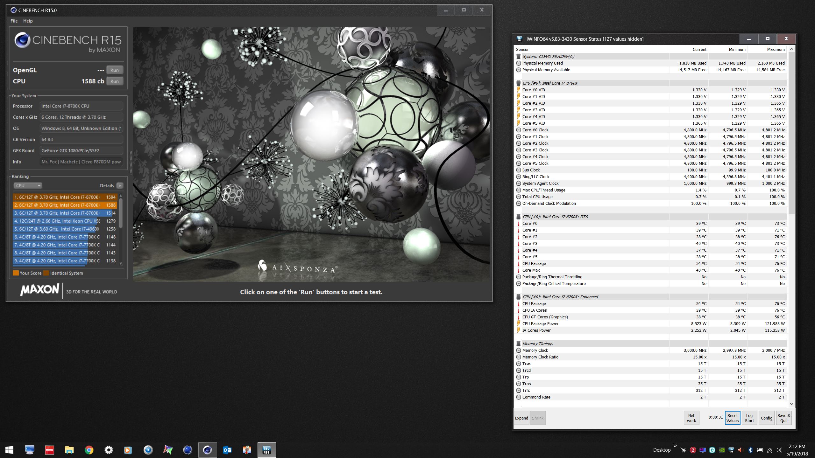Select the CPU Package Power row
This screenshot has width=815, height=458.
[651, 323]
